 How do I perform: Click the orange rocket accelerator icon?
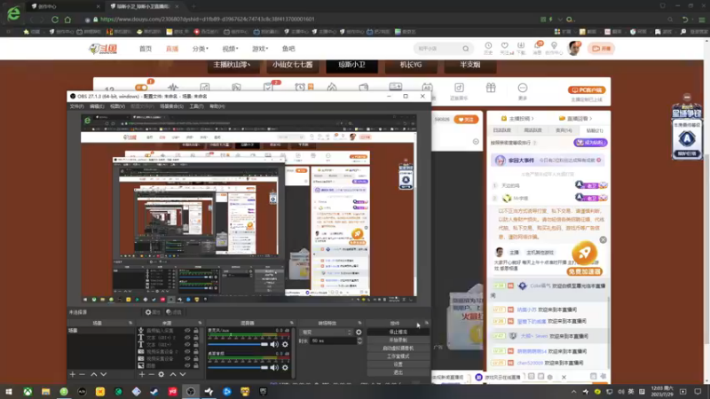(584, 254)
